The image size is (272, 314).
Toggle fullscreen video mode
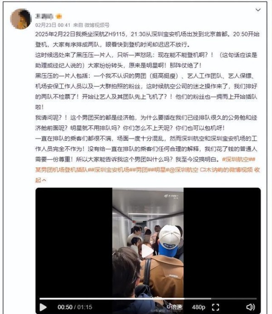(x=215, y=307)
